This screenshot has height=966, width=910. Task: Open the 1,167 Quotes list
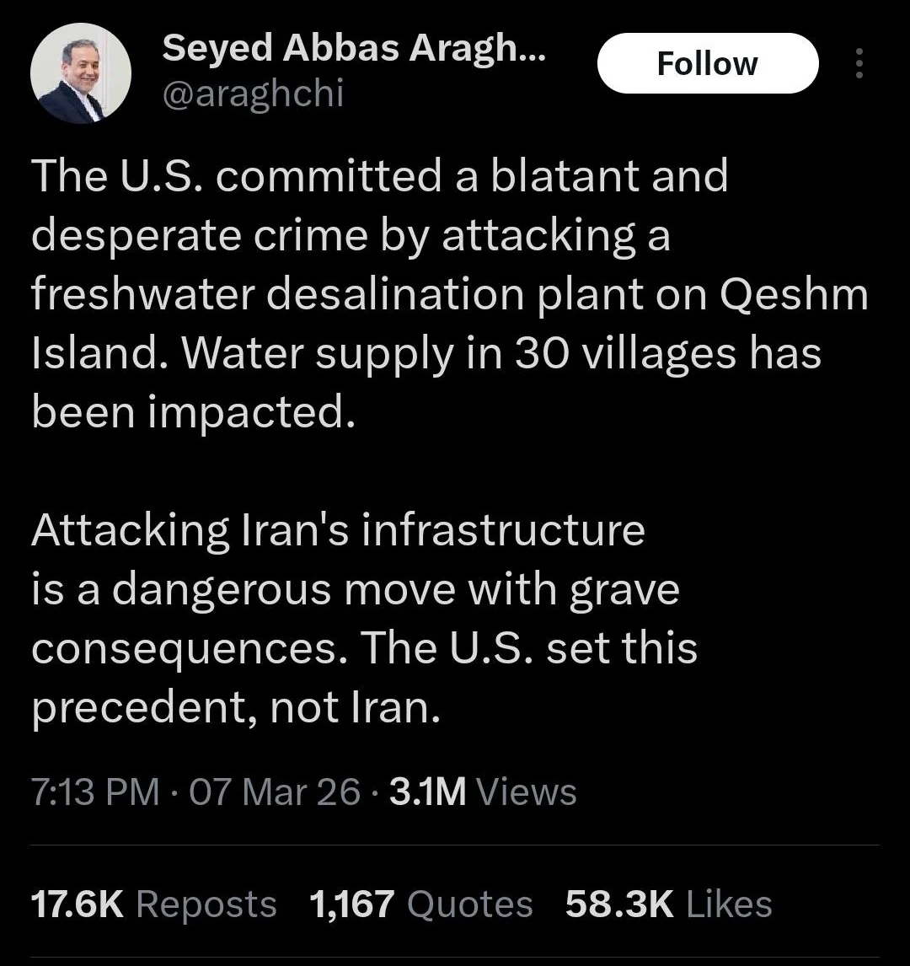[x=420, y=904]
